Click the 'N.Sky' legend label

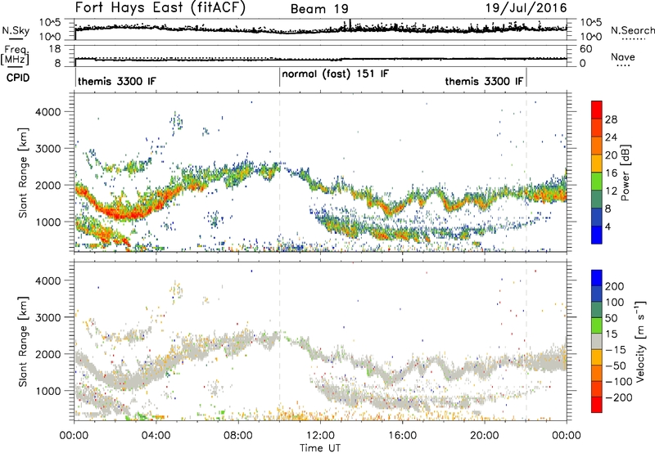16,30
